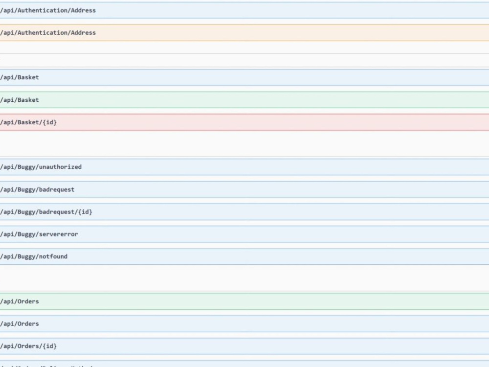Open the blue /api/Basket endpoint

pyautogui.click(x=244, y=77)
